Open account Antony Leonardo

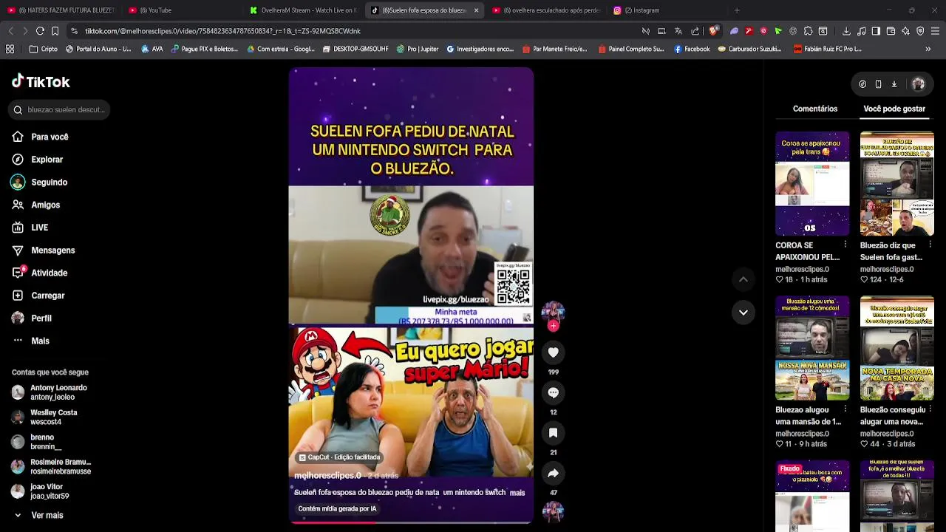[50, 392]
